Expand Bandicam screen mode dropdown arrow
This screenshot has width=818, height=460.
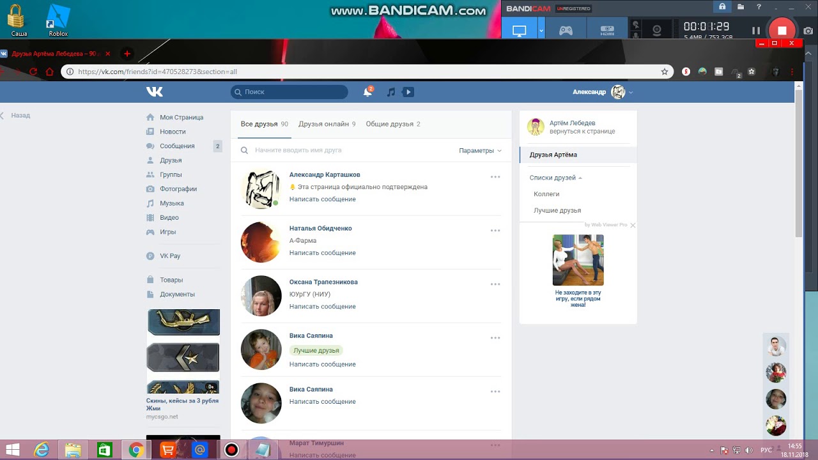[x=541, y=30]
